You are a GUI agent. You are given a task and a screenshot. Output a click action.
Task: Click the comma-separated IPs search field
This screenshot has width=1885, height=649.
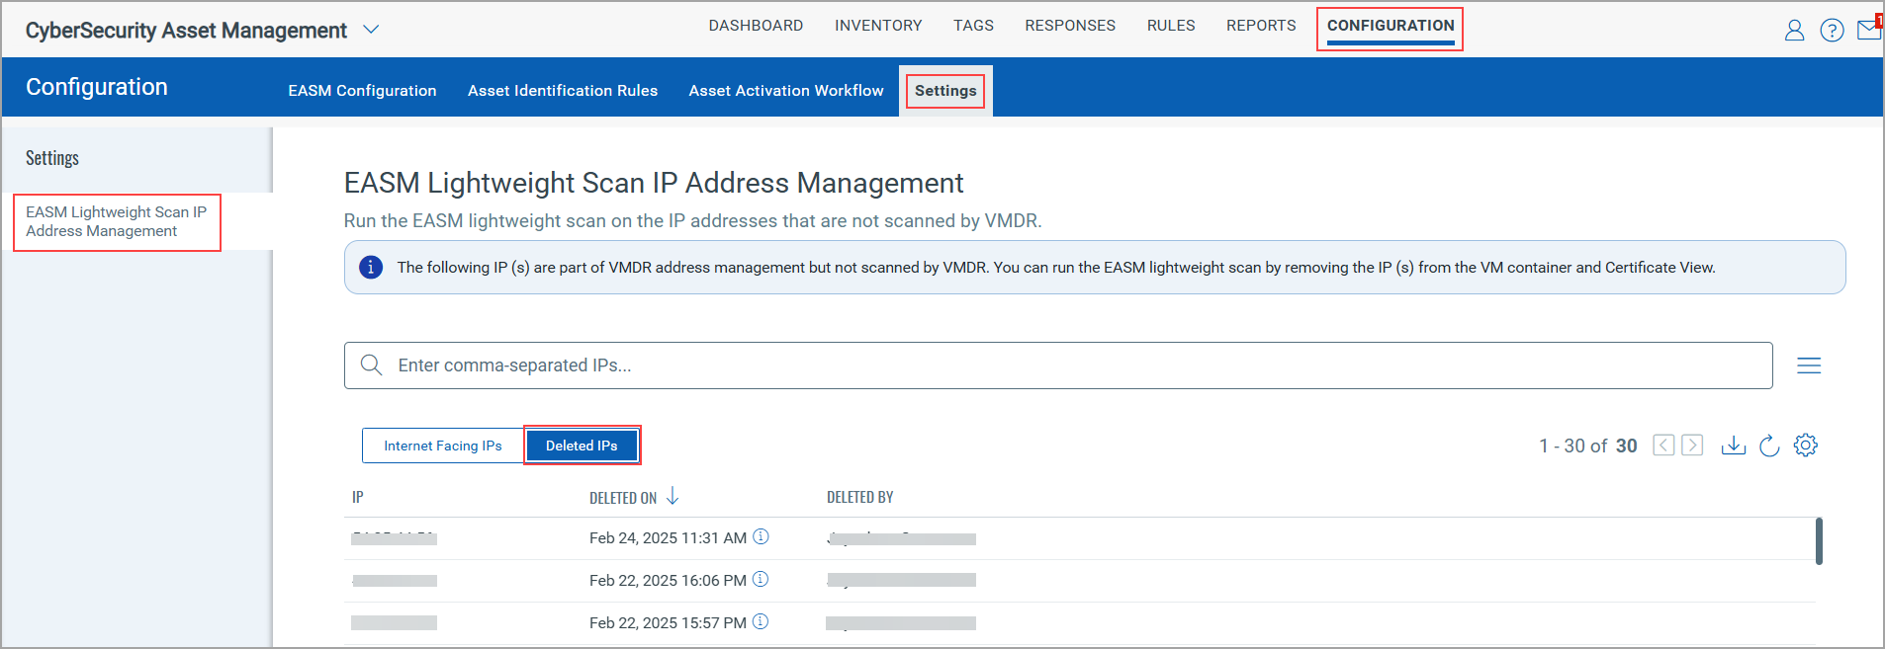click(x=1058, y=365)
